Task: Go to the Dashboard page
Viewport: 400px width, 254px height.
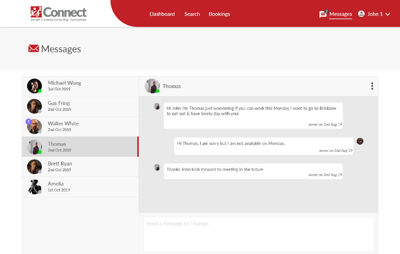Action: click(162, 14)
